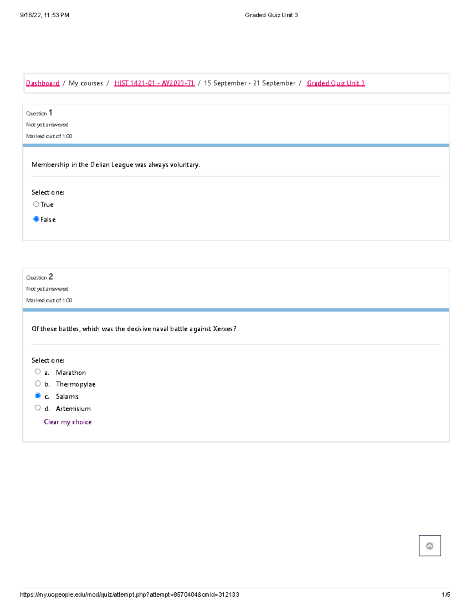Image resolution: width=471 pixels, height=610 pixels.
Task: Click the 15 September - 21 September breadcrumb
Action: 249,83
